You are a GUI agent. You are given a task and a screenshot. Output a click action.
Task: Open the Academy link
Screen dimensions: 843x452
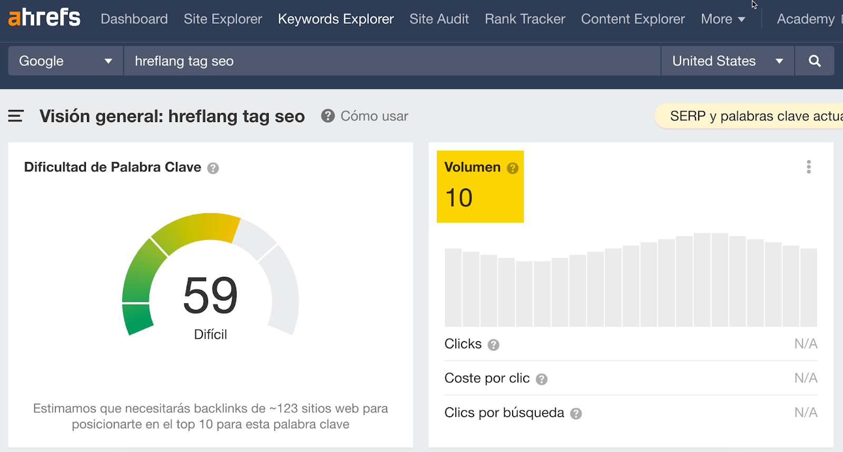[x=806, y=19]
